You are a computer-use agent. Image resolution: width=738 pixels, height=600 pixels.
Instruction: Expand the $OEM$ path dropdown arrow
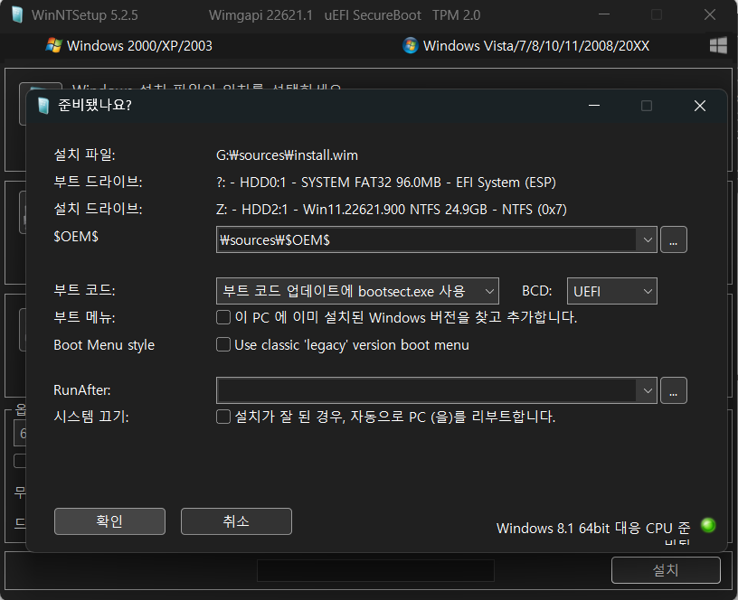tap(648, 239)
